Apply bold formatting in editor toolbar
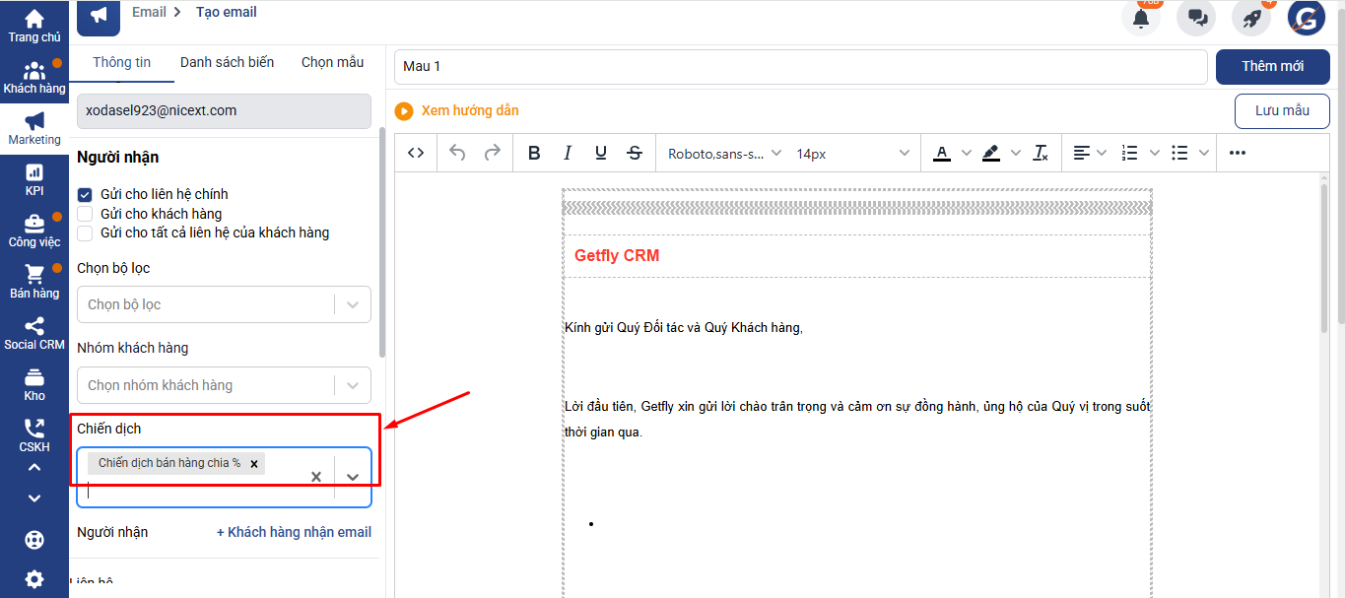The width and height of the screenshot is (1345, 598). coord(534,153)
